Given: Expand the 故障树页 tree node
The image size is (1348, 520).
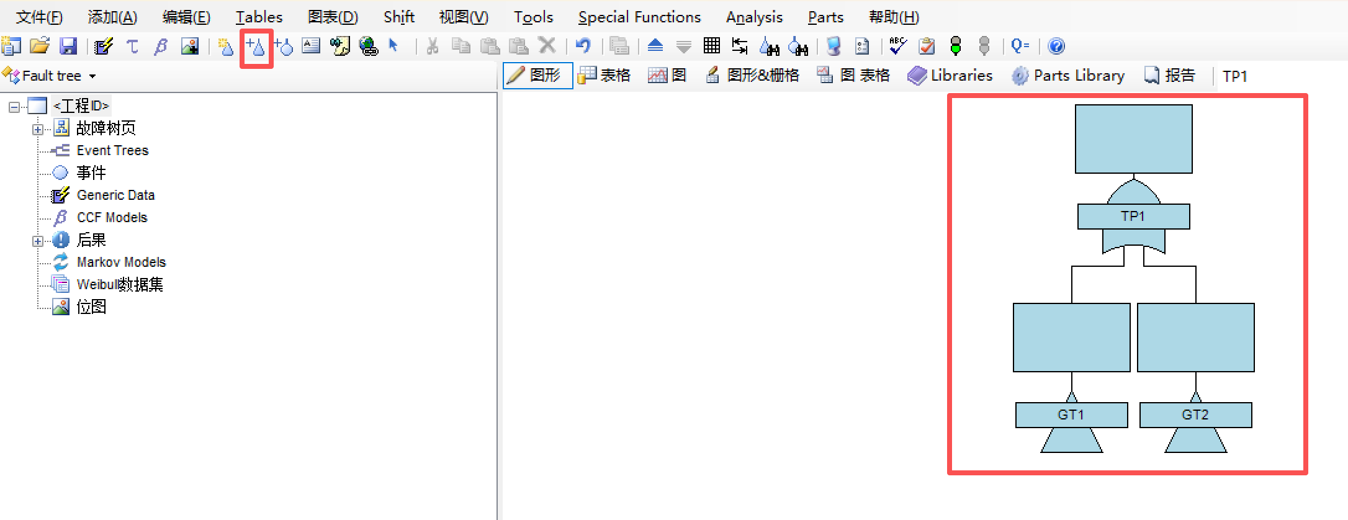Looking at the screenshot, I should click(x=38, y=130).
